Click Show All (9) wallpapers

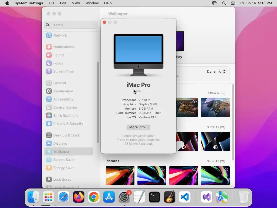point(217,93)
